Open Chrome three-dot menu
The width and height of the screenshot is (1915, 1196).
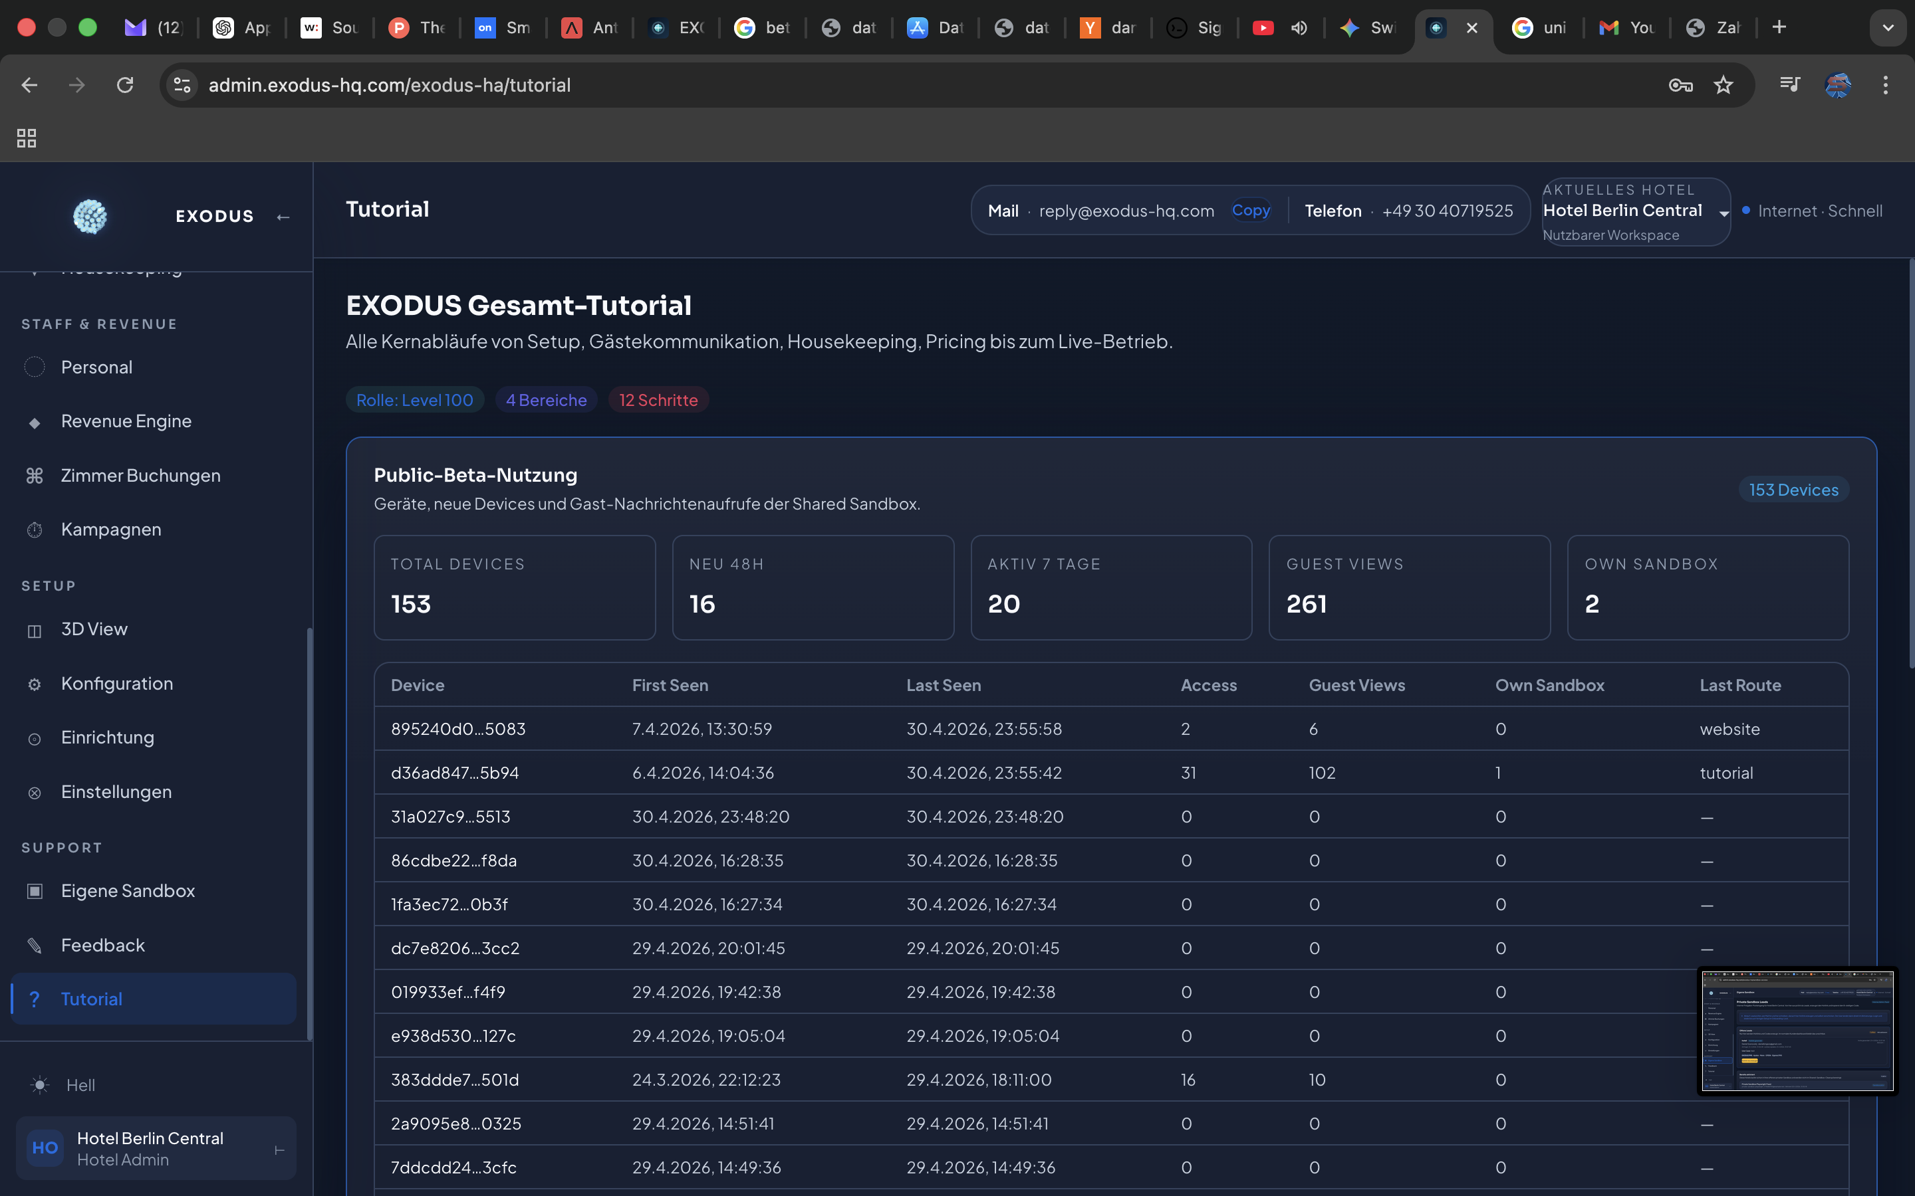tap(1886, 84)
